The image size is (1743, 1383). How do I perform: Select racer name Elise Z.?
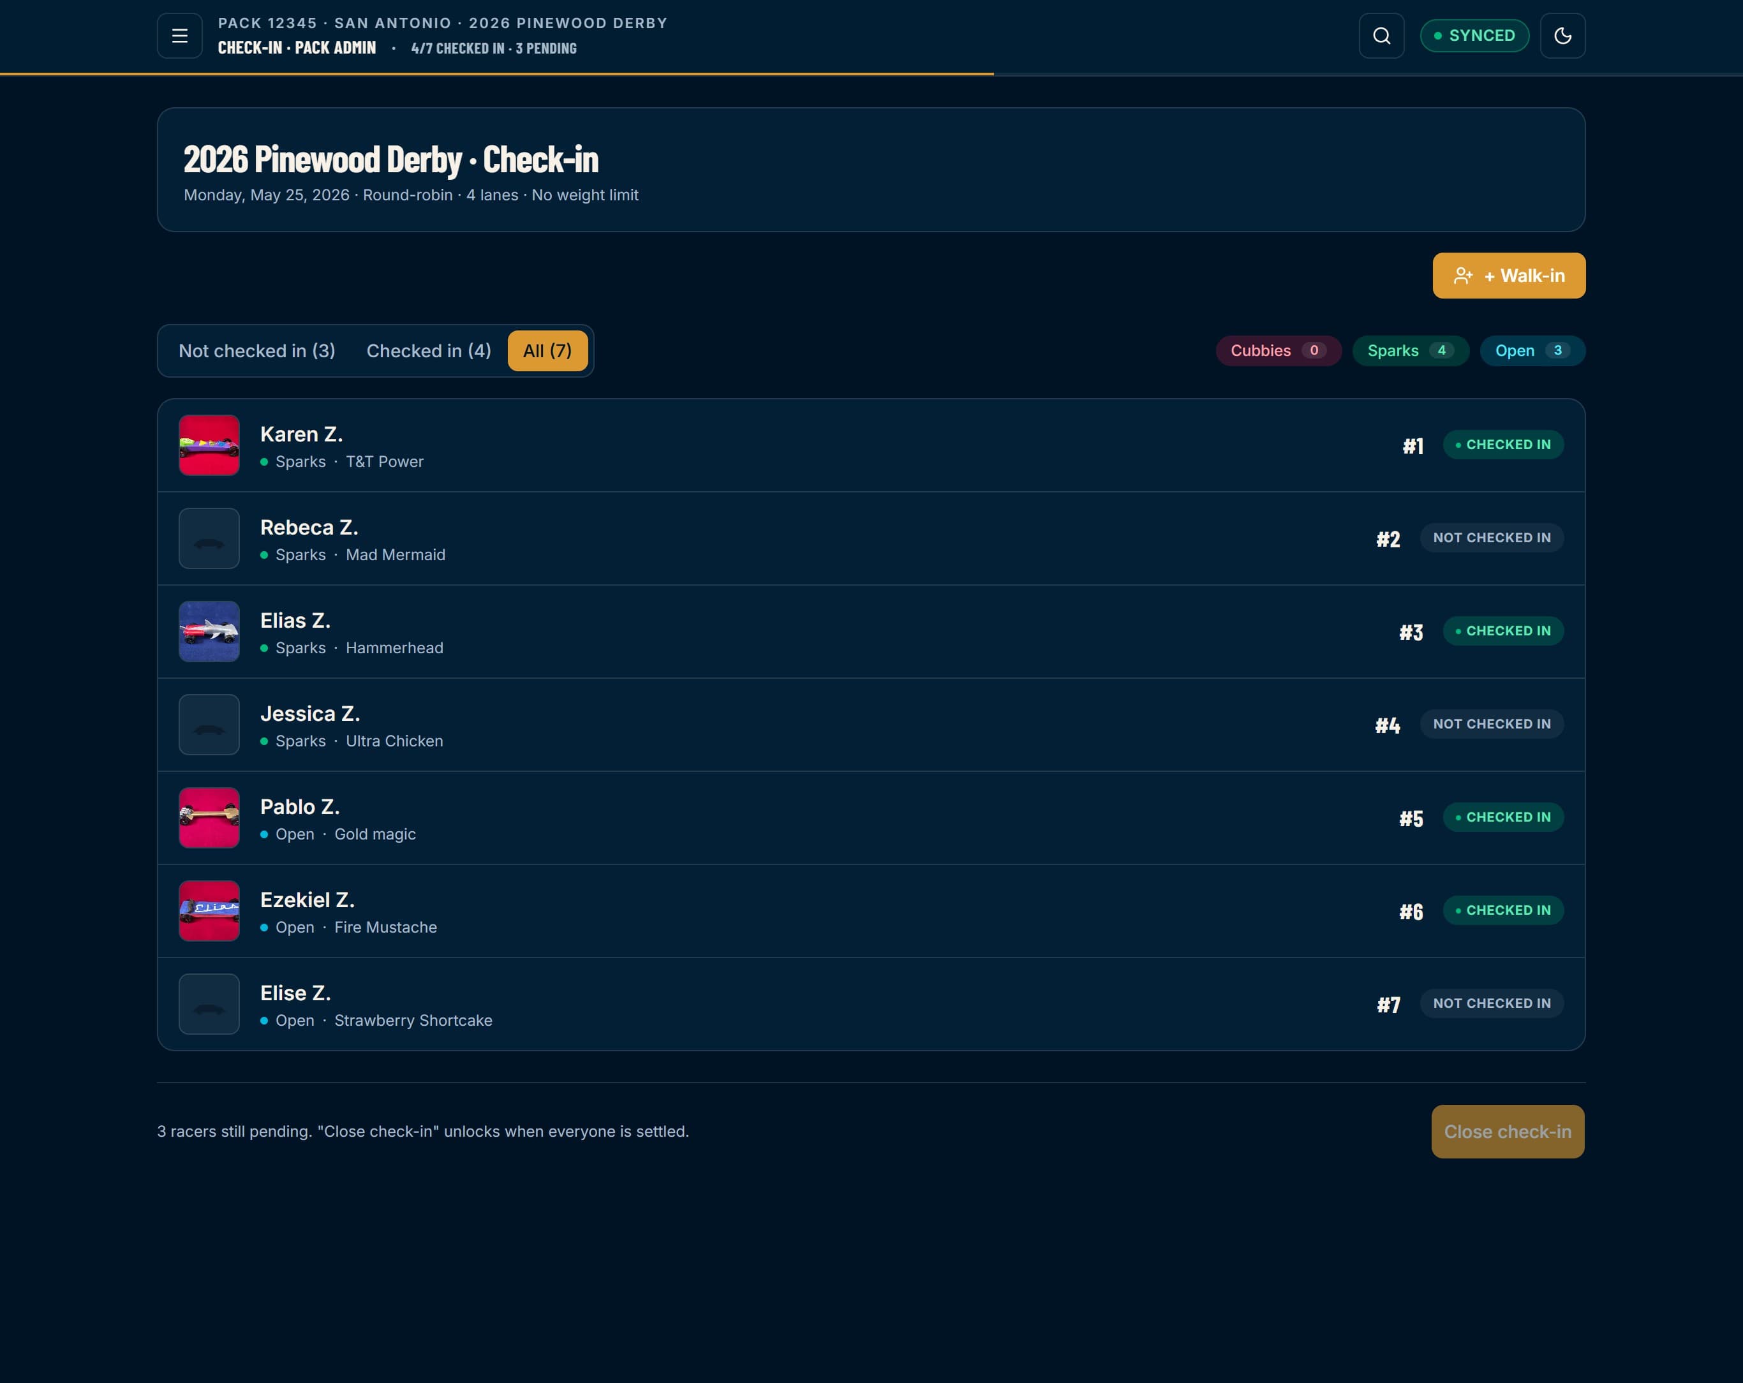pyautogui.click(x=295, y=993)
